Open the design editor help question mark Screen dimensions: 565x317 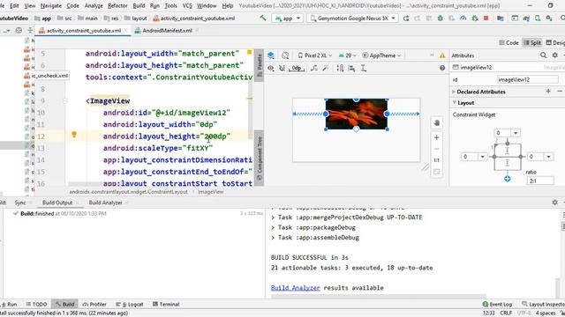pos(442,68)
